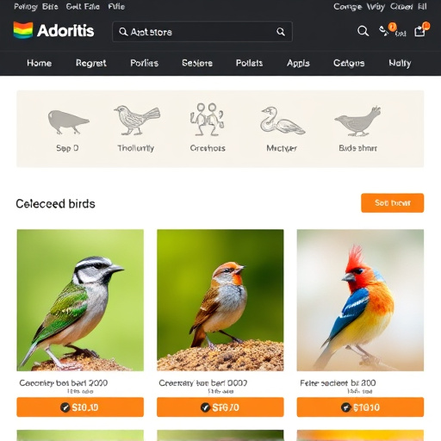Choose the Creahoas two-figures category icon

click(x=207, y=119)
